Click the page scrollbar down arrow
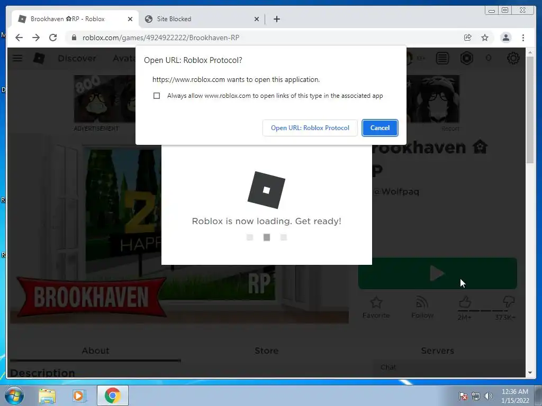 (530, 373)
